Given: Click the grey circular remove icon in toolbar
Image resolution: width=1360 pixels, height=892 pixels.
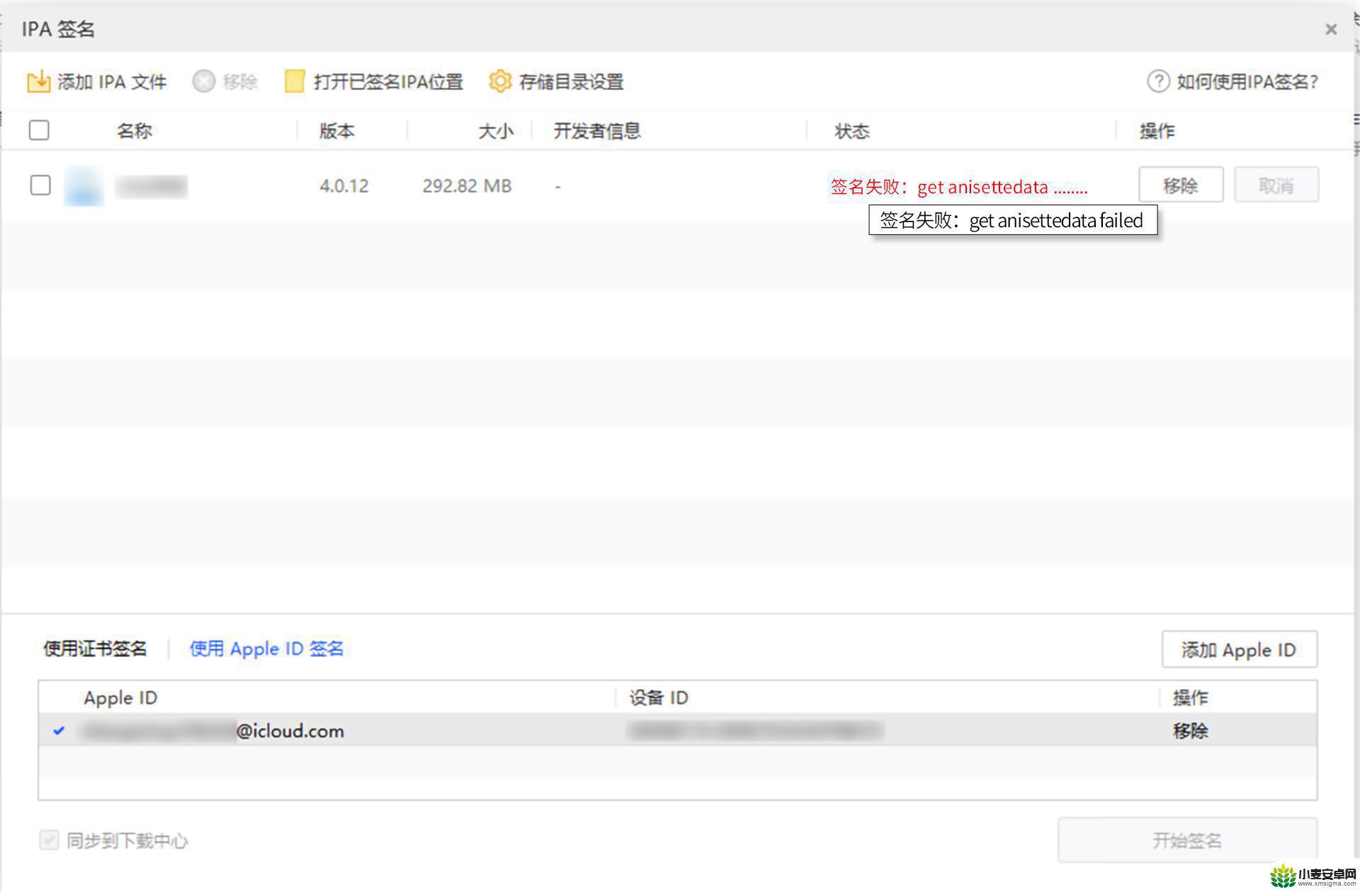Looking at the screenshot, I should point(203,81).
